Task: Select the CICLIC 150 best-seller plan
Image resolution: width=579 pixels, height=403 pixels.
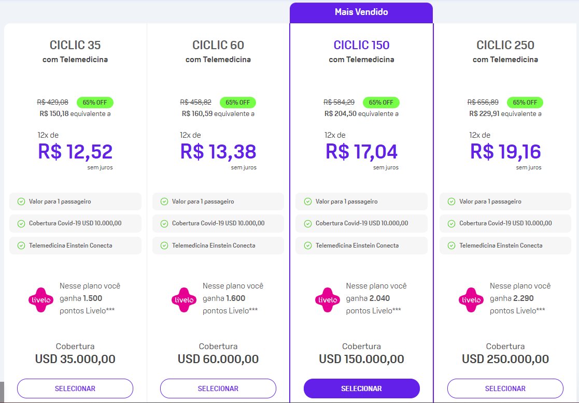Action: (361, 388)
